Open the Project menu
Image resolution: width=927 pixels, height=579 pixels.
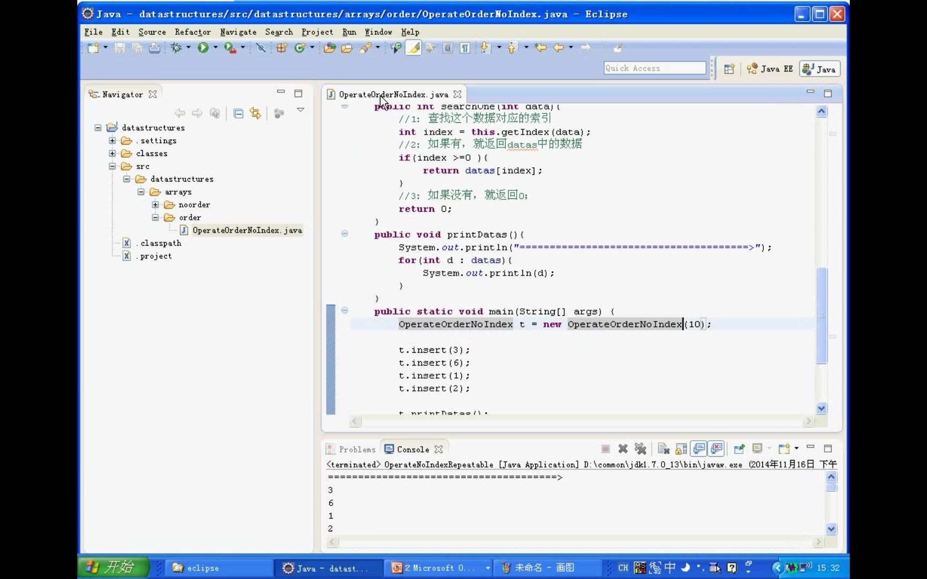[x=317, y=32]
